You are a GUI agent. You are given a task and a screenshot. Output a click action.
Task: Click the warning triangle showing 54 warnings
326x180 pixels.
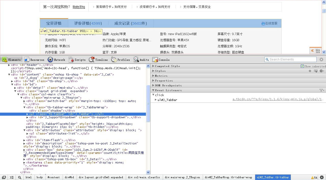point(313,178)
